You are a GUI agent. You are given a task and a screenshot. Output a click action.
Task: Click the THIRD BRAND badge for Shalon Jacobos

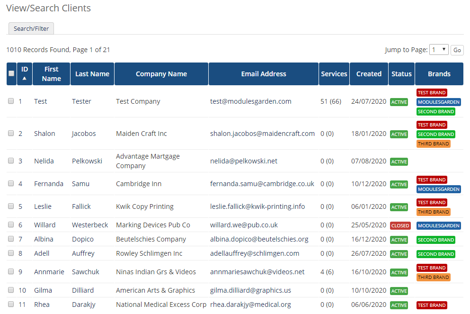pyautogui.click(x=433, y=144)
